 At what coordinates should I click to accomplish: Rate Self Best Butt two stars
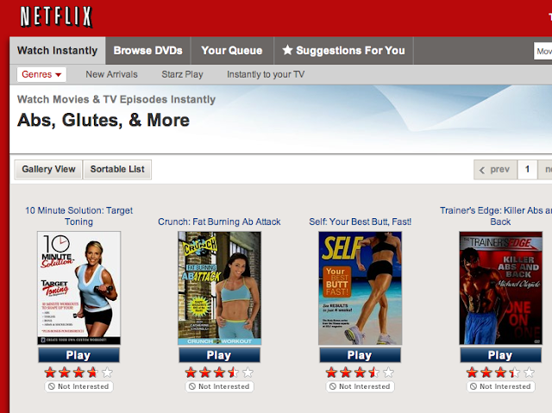pos(346,372)
